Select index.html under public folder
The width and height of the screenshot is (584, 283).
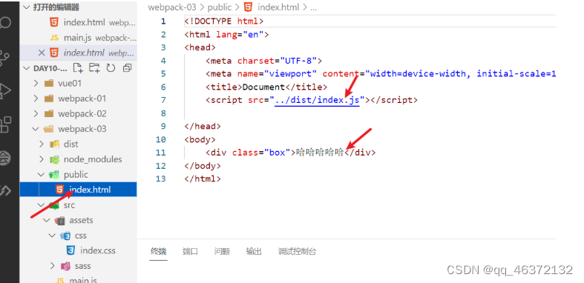coord(78,190)
